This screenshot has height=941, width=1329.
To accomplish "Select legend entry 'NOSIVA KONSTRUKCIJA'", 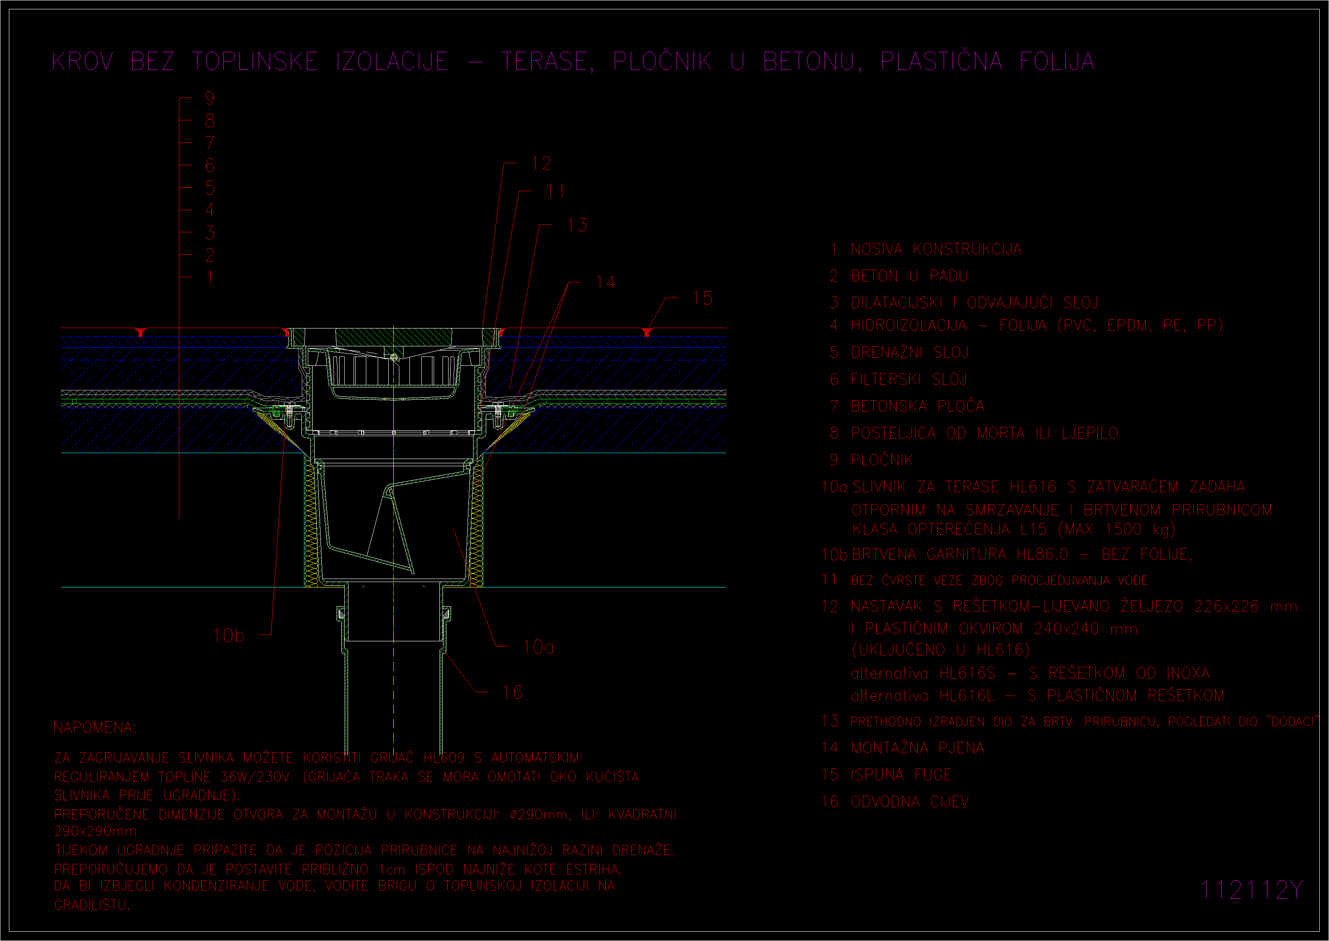I will pyautogui.click(x=936, y=249).
